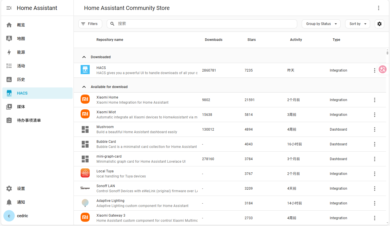Open the three-dot menu for Xiaomi Home
This screenshot has height=226, width=390.
pyautogui.click(x=375, y=100)
